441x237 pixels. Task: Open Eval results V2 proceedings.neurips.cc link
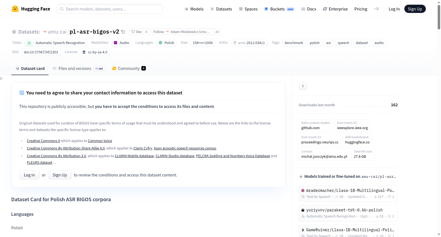coord(320,140)
